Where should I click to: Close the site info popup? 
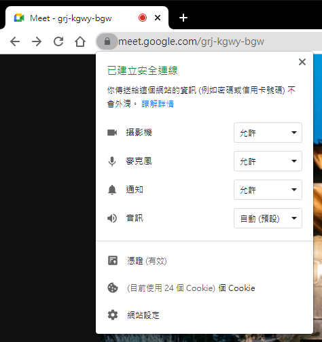(302, 62)
